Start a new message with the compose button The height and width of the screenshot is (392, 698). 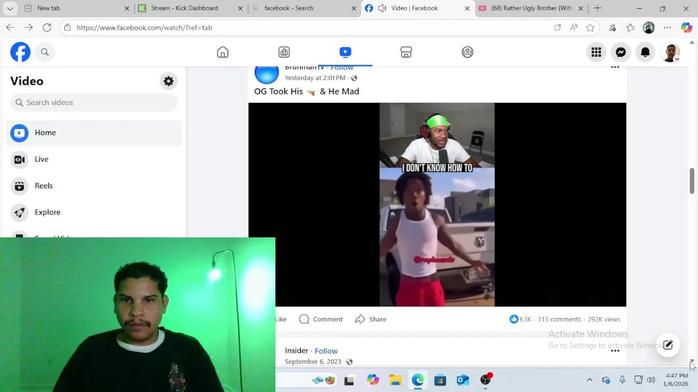668,345
